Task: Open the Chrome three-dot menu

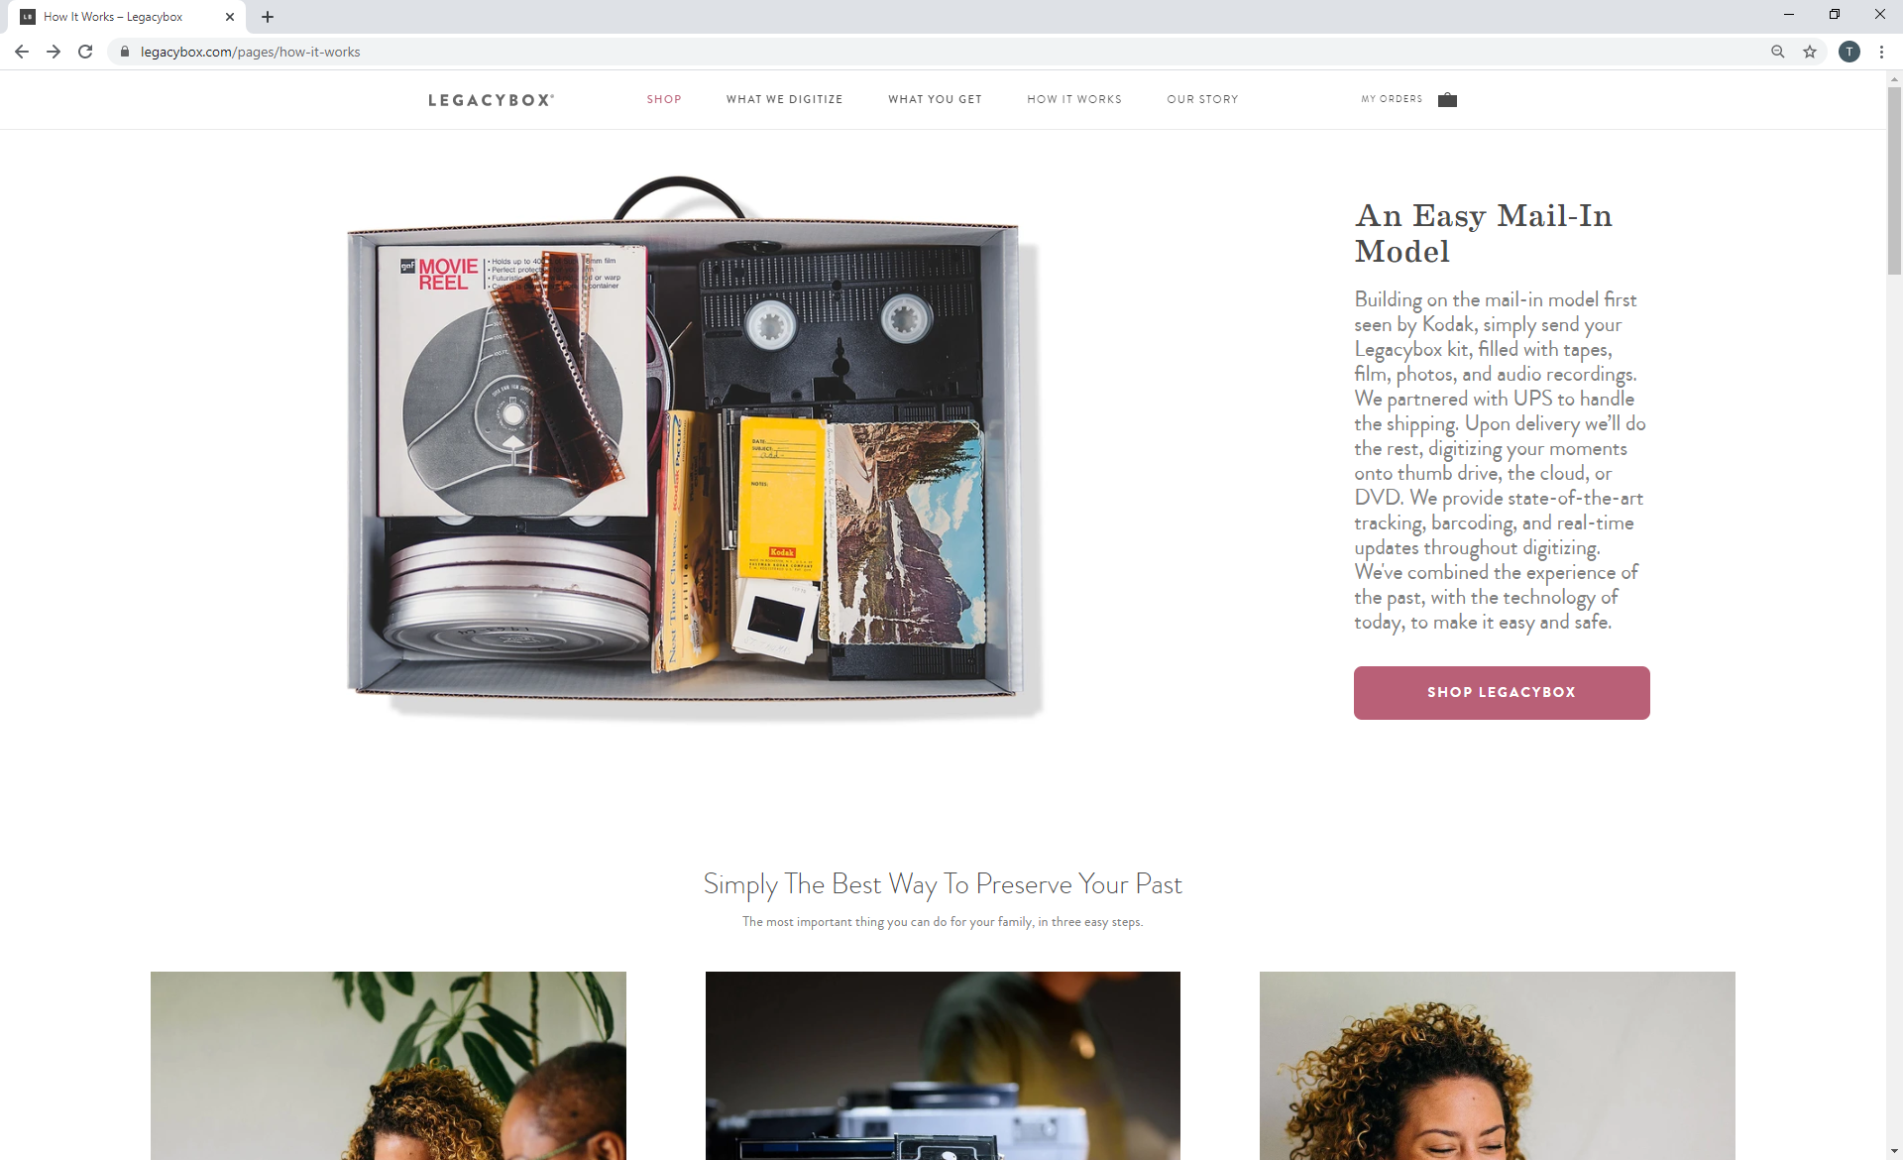Action: (x=1881, y=52)
